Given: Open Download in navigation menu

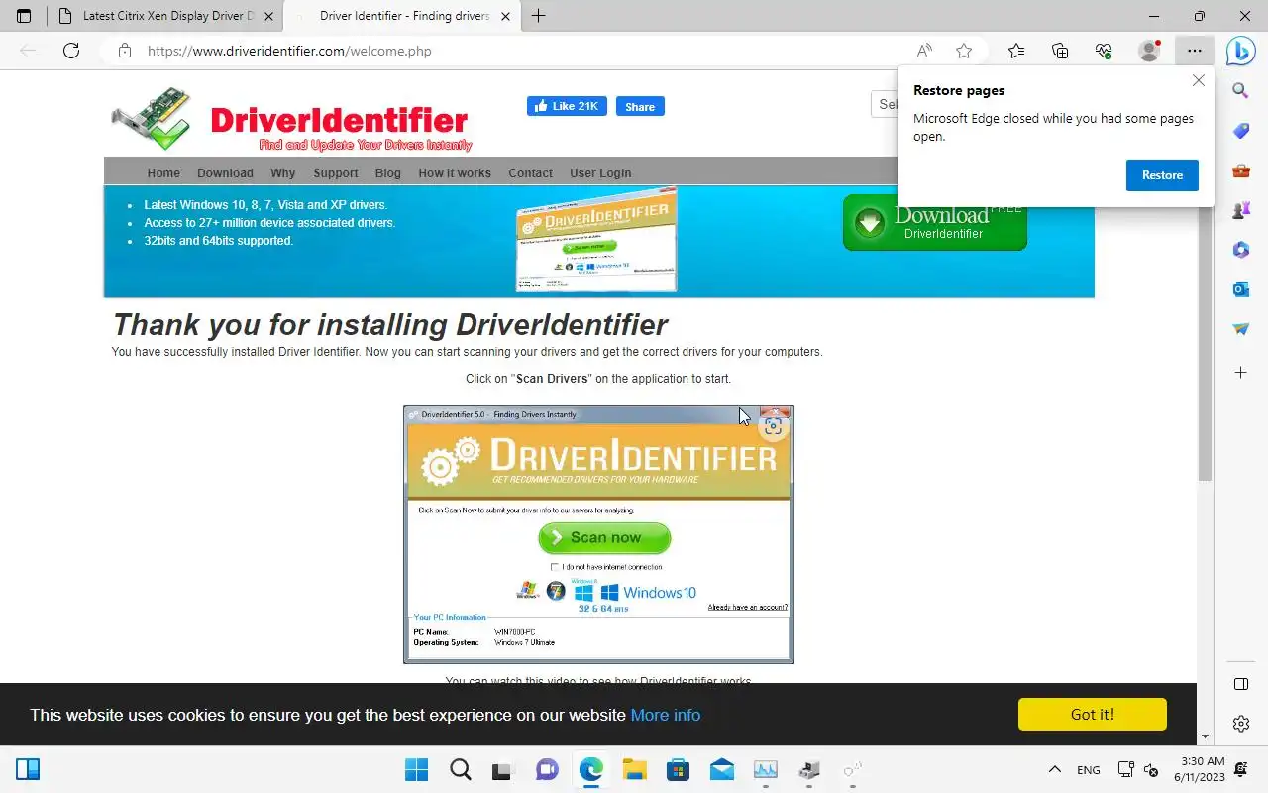Looking at the screenshot, I should [x=225, y=173].
